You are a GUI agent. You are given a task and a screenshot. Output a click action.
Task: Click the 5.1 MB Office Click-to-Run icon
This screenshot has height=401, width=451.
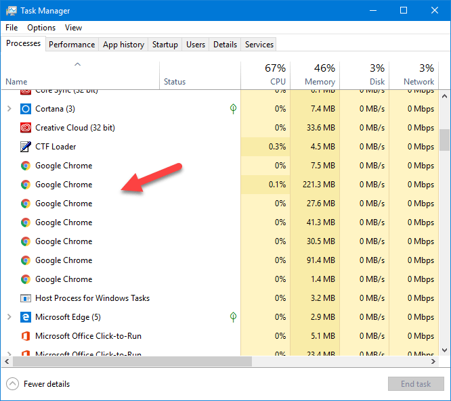click(26, 336)
